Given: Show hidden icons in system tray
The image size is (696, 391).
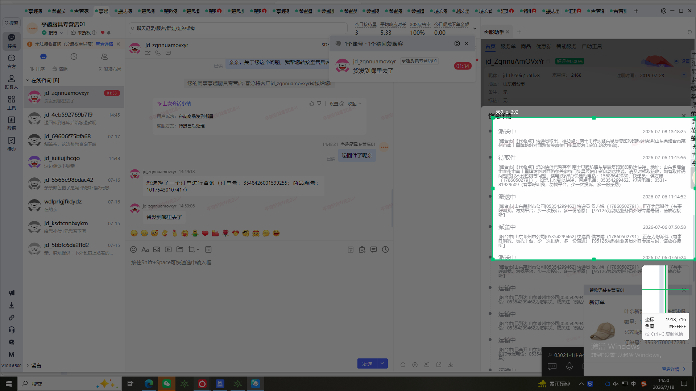Looking at the screenshot, I should [581, 384].
